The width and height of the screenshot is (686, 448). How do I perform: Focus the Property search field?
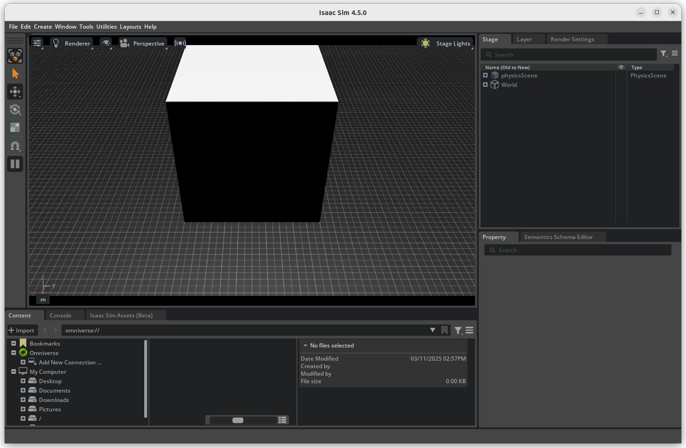pos(578,250)
